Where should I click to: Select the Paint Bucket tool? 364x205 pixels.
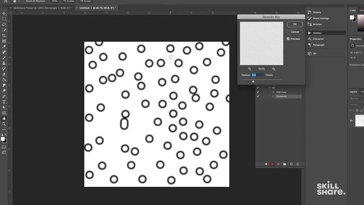4,80
